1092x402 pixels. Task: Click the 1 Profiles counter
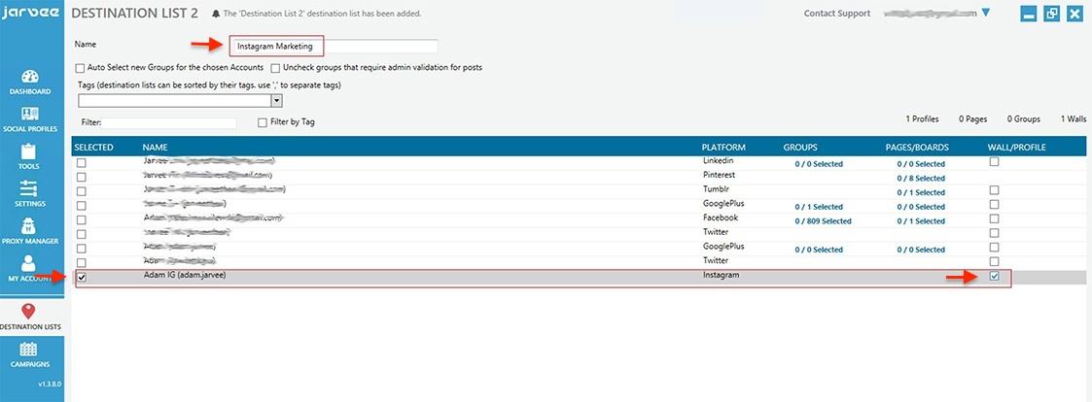[922, 118]
